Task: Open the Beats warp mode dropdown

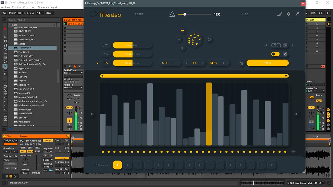Action: pos(48,160)
